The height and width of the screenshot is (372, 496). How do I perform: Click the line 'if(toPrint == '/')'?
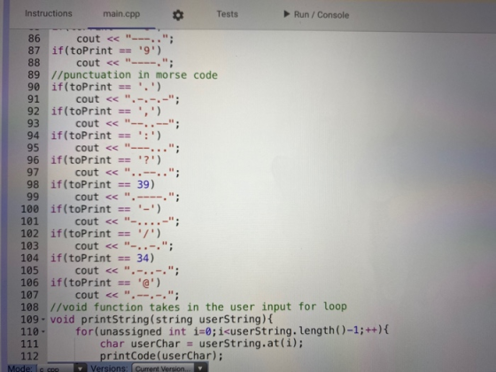click(106, 234)
